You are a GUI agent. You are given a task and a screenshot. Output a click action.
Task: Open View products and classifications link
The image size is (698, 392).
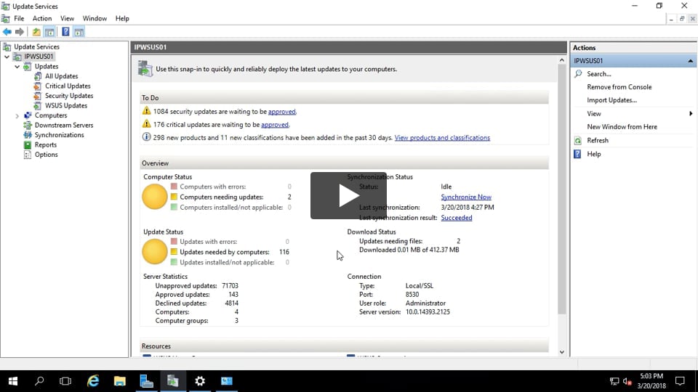[x=442, y=138]
